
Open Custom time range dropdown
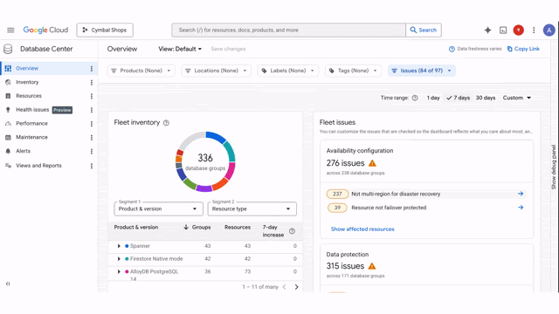(x=517, y=98)
